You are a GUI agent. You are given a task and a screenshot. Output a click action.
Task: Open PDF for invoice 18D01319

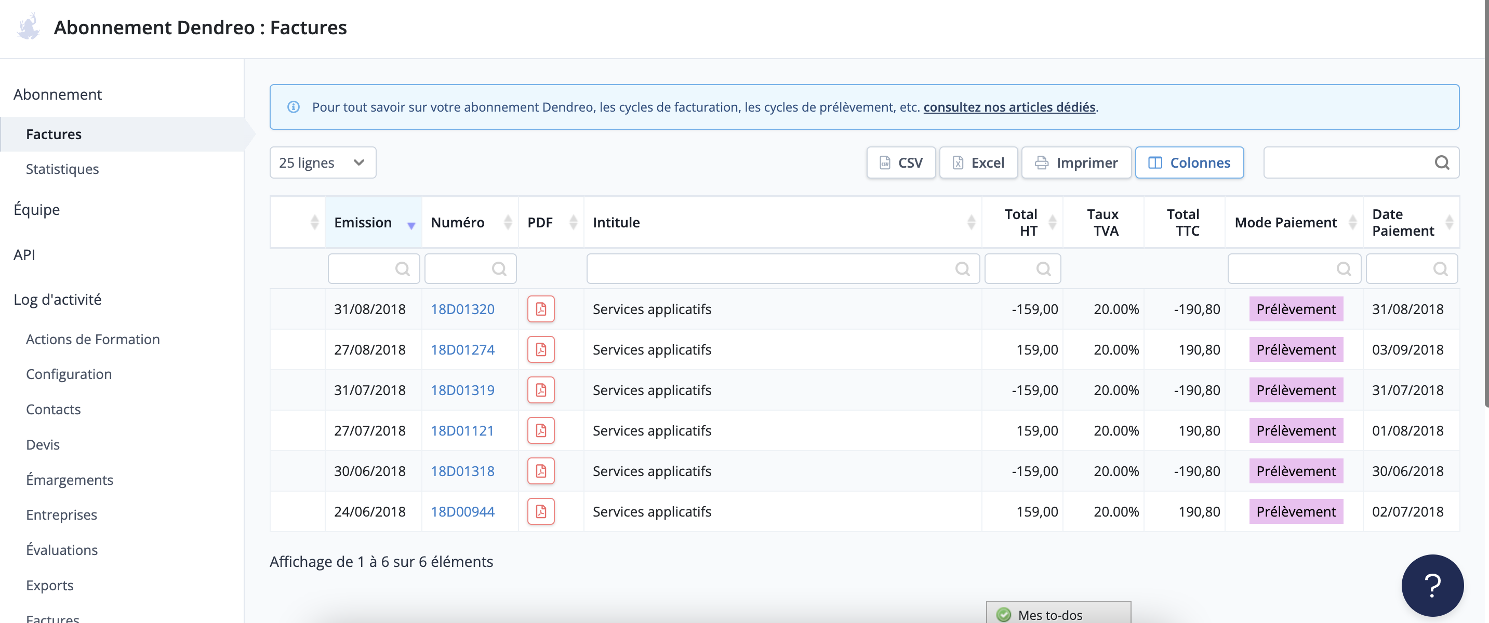540,390
